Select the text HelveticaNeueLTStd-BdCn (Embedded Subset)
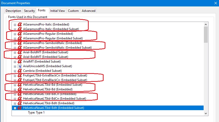 (55, 98)
